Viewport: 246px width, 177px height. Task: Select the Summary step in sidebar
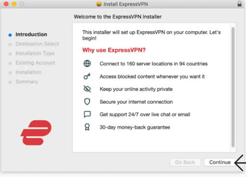(27, 82)
